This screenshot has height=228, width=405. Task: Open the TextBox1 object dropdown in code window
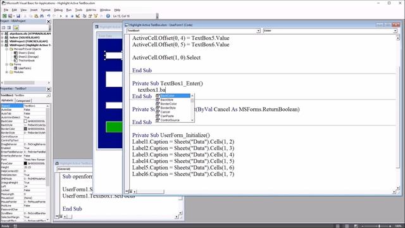258,31
